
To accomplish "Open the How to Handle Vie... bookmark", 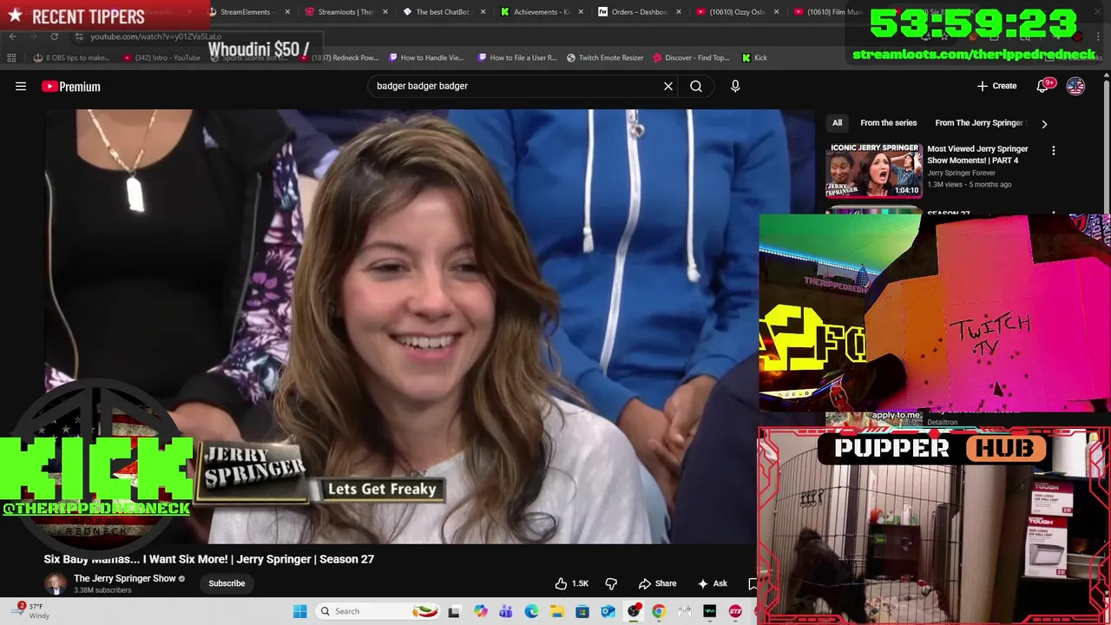I will [x=426, y=57].
